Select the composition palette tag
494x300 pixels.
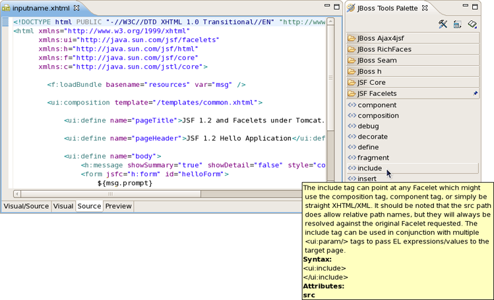tap(413, 116)
